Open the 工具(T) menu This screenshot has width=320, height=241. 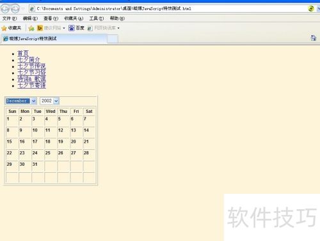[97, 18]
